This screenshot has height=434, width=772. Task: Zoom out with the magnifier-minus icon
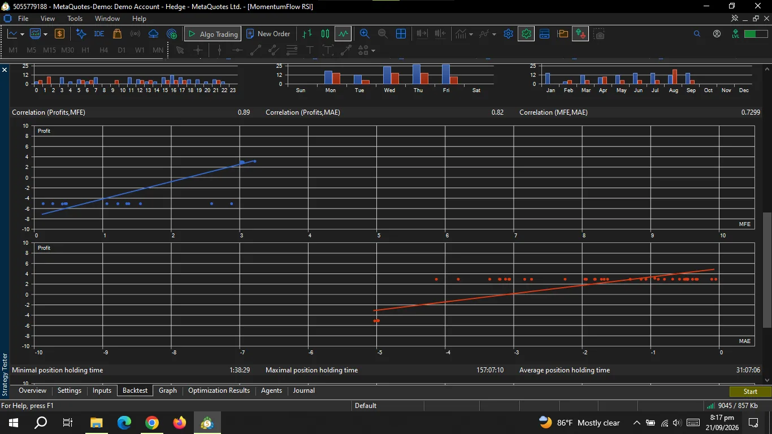pyautogui.click(x=383, y=34)
